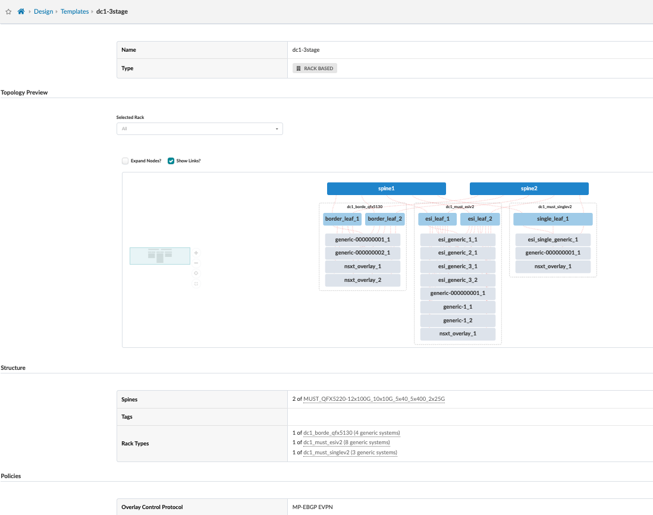
Task: Open the MUST_QFX5220 spine logical device link
Action: point(374,399)
